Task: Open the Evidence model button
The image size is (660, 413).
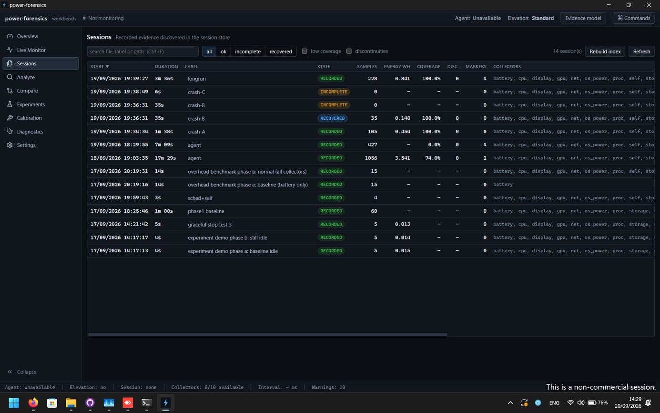Action: (x=583, y=18)
